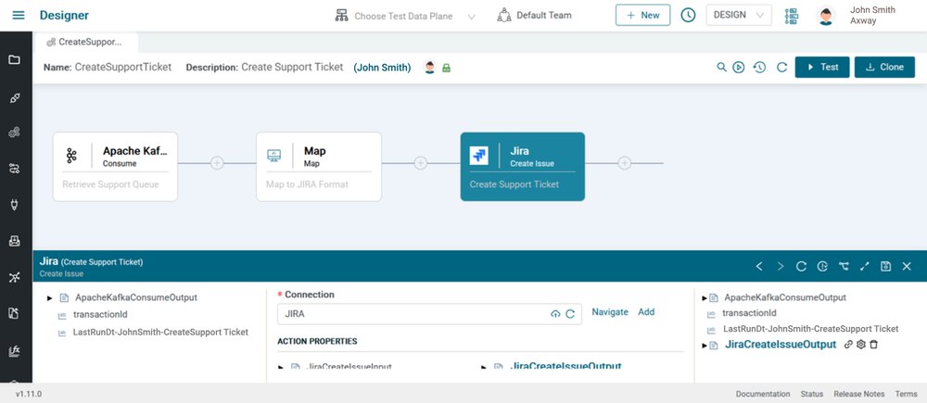Click link icon next to JiraCreateIssueOutput

point(848,345)
